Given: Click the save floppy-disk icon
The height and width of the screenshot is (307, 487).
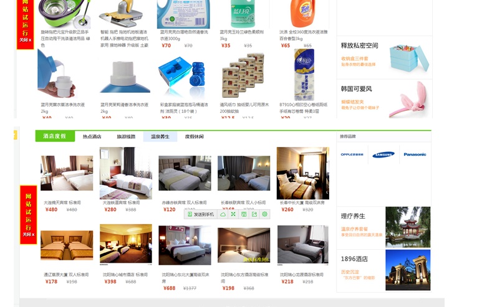Looking at the screenshot, I should (x=244, y=214).
